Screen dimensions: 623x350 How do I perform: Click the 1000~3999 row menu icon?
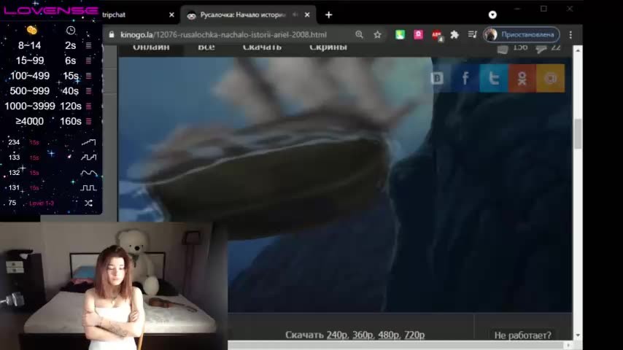[88, 106]
